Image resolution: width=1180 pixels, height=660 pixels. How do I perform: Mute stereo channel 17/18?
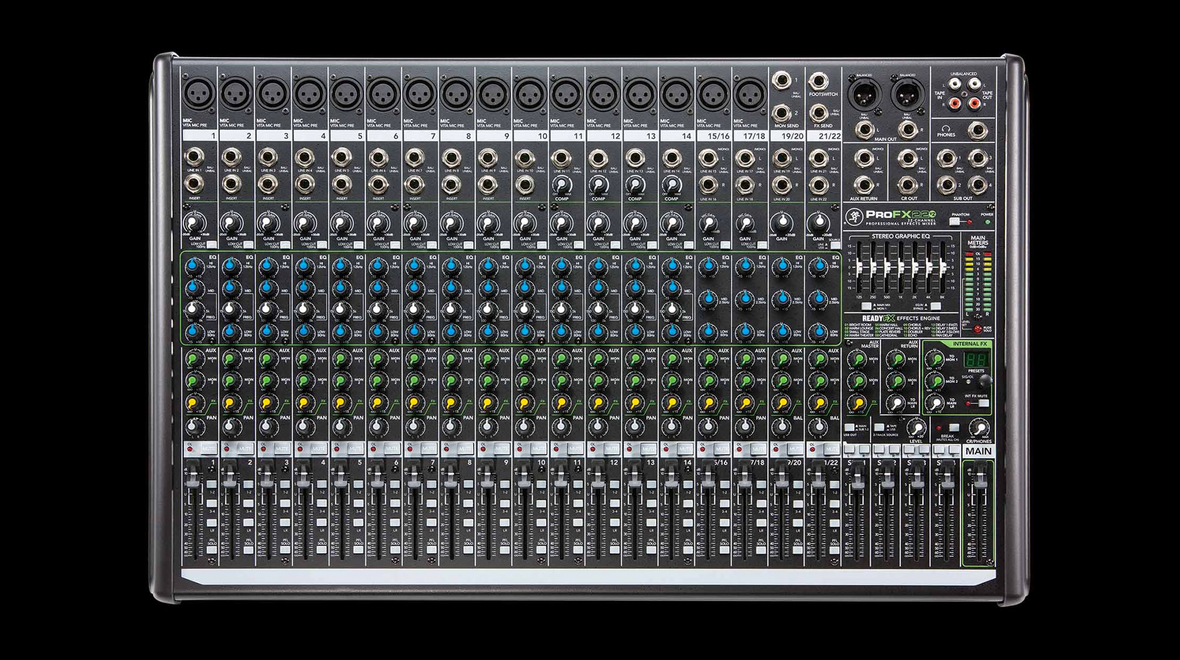click(x=759, y=449)
